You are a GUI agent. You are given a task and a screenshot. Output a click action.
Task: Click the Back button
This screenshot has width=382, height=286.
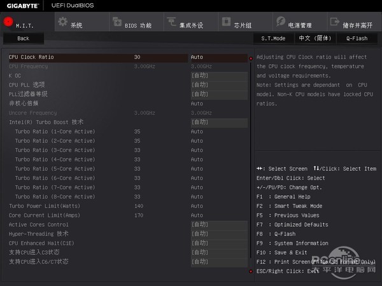coord(24,38)
